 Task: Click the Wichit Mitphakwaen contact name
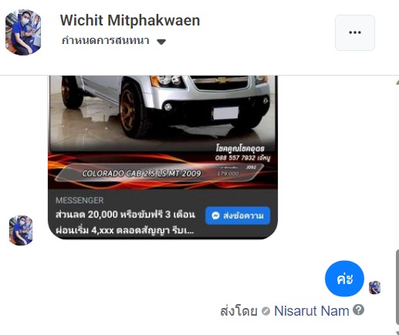[130, 20]
